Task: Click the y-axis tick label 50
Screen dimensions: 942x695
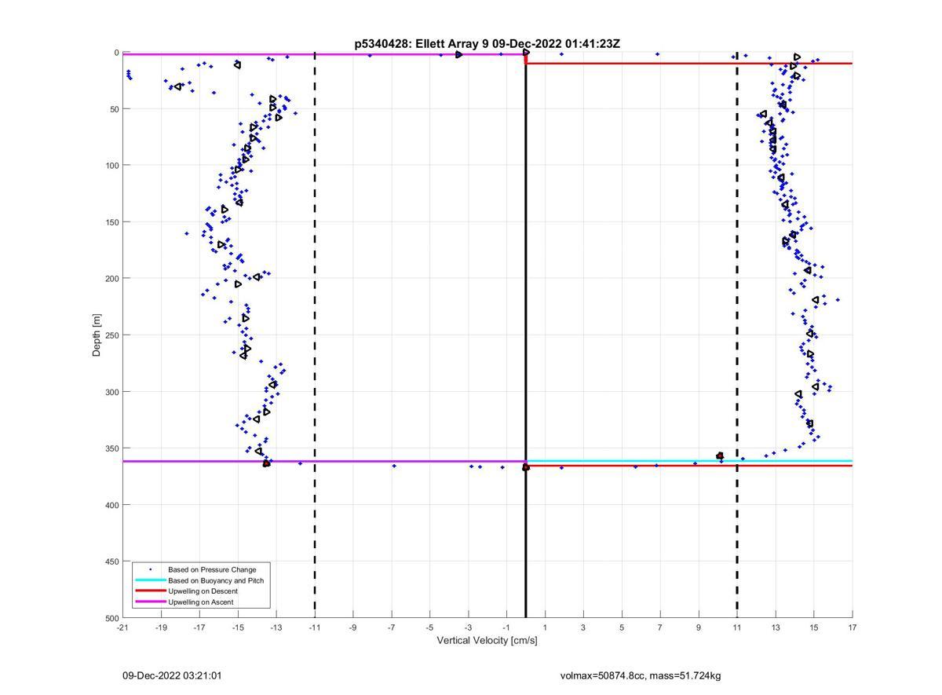Action: 113,109
